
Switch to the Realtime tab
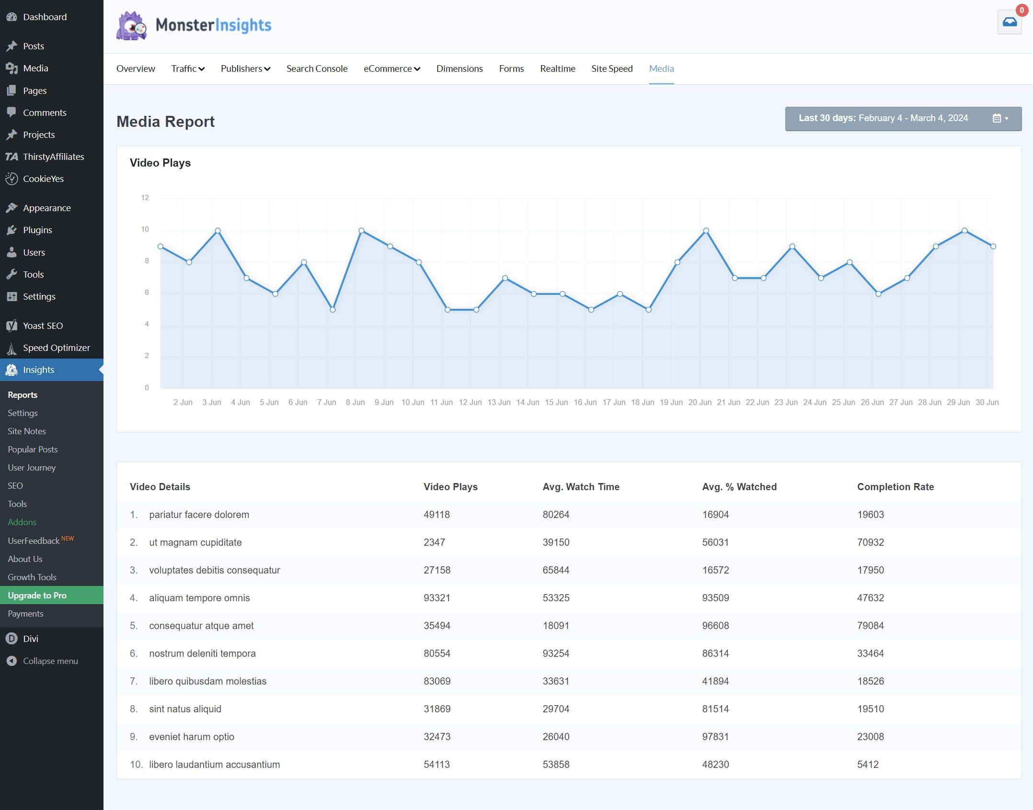(557, 68)
